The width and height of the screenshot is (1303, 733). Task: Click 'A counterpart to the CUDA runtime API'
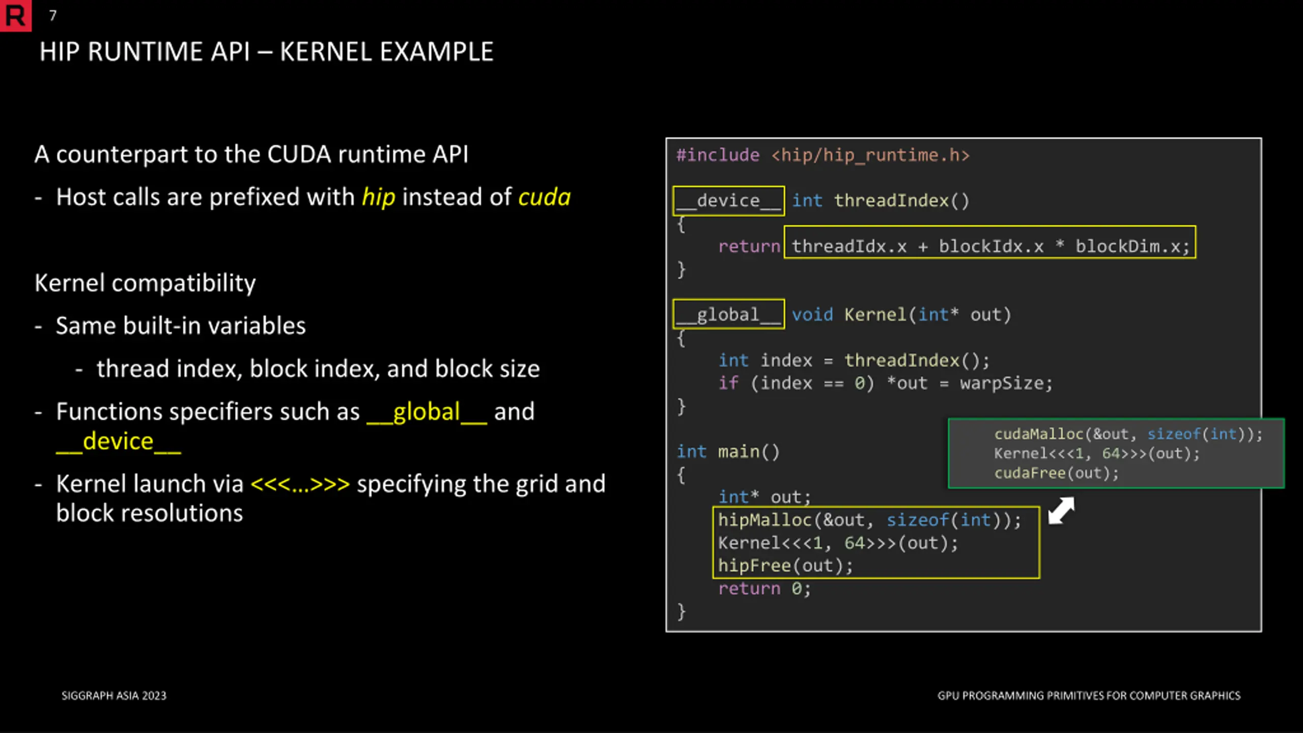[251, 155]
